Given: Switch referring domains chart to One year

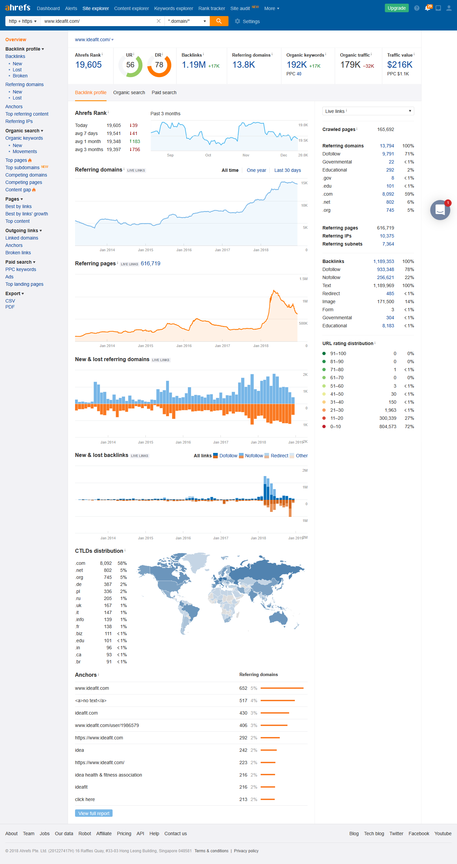Looking at the screenshot, I should tap(256, 171).
